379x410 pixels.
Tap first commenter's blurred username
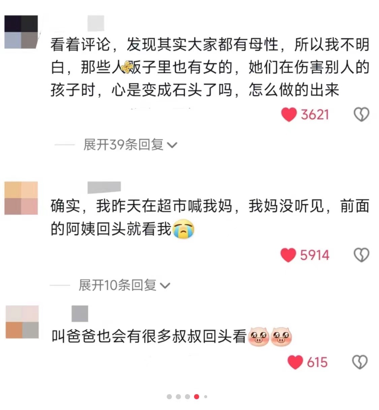(x=96, y=24)
